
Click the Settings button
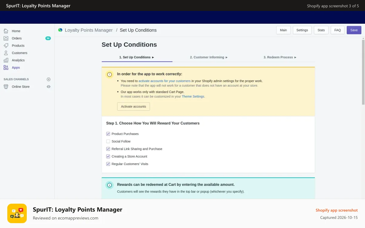[x=302, y=30]
